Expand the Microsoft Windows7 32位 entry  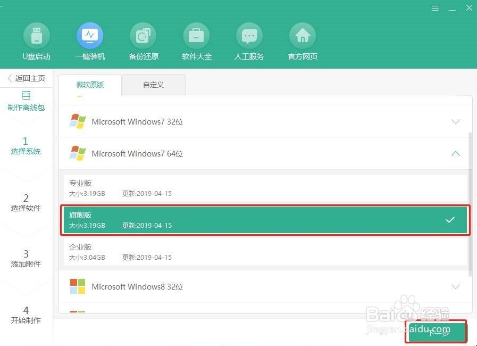point(456,121)
